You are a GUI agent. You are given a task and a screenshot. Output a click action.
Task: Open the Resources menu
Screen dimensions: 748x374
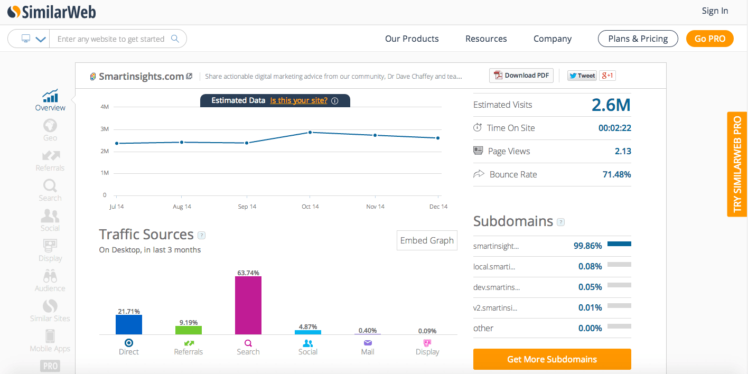click(486, 39)
